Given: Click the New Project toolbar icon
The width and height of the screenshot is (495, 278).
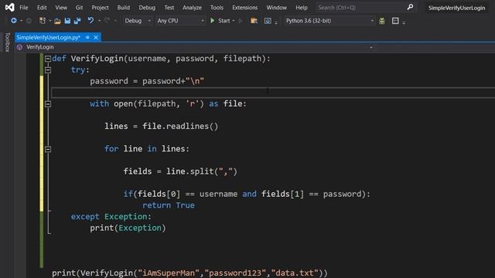Looking at the screenshot, I should click(43, 21).
